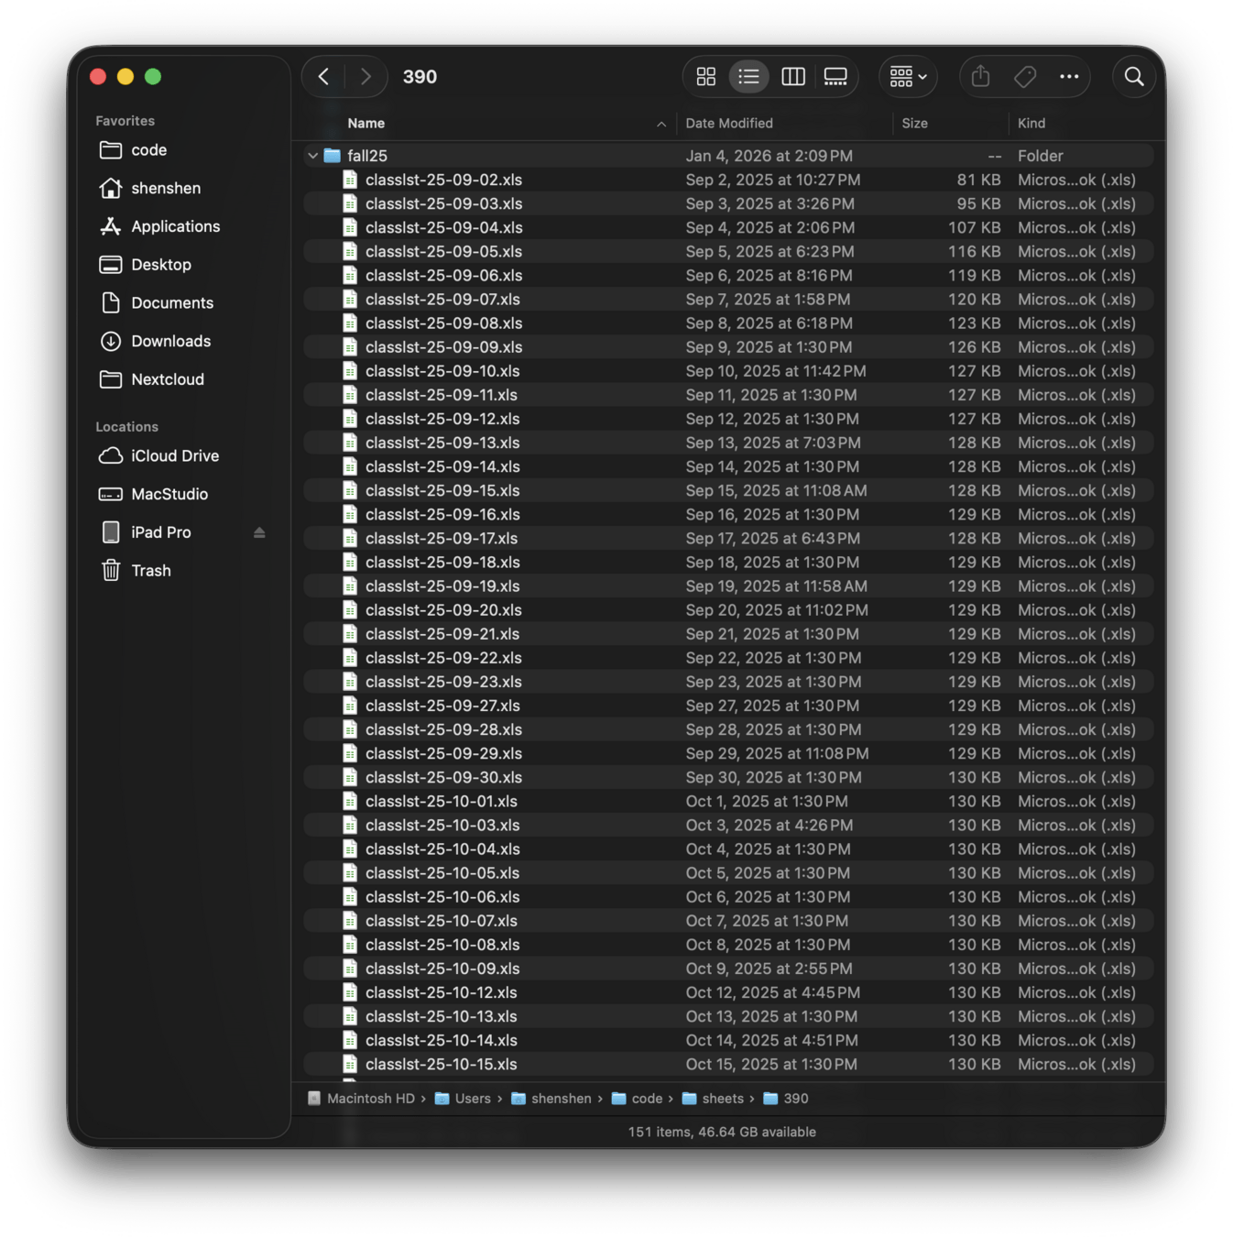Click sheets in the path bar
Screen dimensions: 1233x1237
[713, 1099]
